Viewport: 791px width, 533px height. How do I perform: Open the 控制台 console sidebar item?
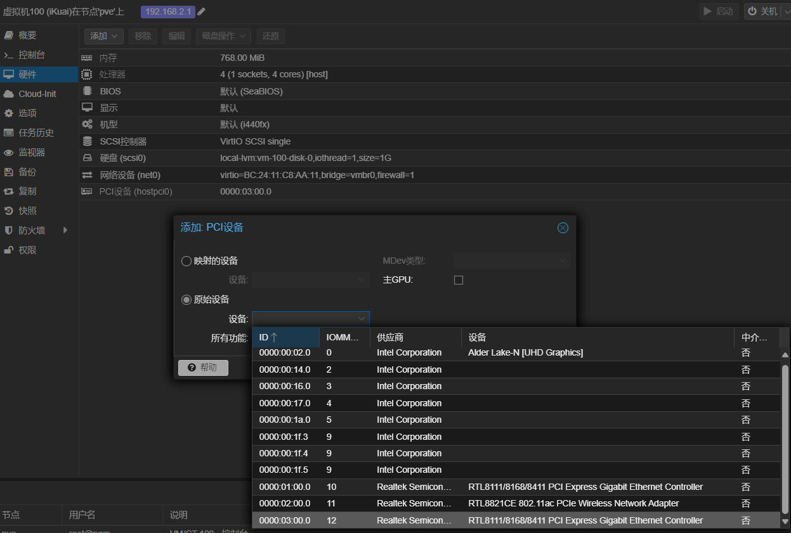click(31, 55)
